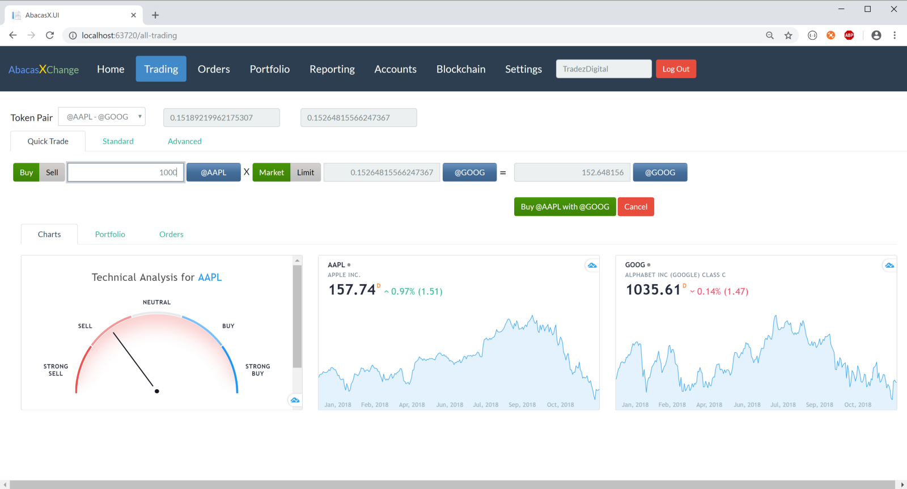The width and height of the screenshot is (907, 489).
Task: Open the AdBlock Plus extension icon
Action: (849, 35)
